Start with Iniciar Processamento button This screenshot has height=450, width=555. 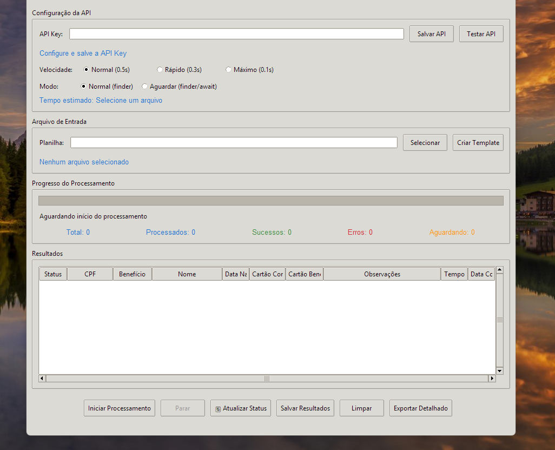pyautogui.click(x=120, y=408)
